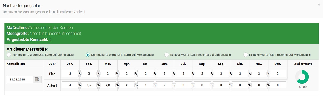Click the Aktuell value field for Jul.
Viewport: 323px width, 98px height.
(183, 85)
